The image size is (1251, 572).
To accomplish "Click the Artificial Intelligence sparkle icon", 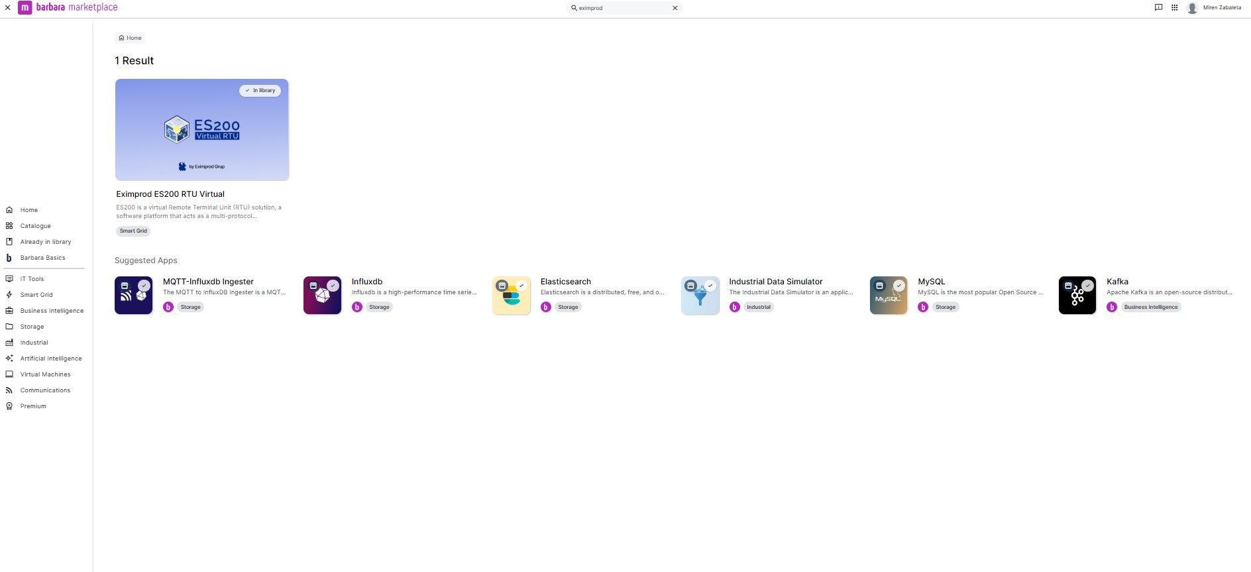I will (x=9, y=359).
